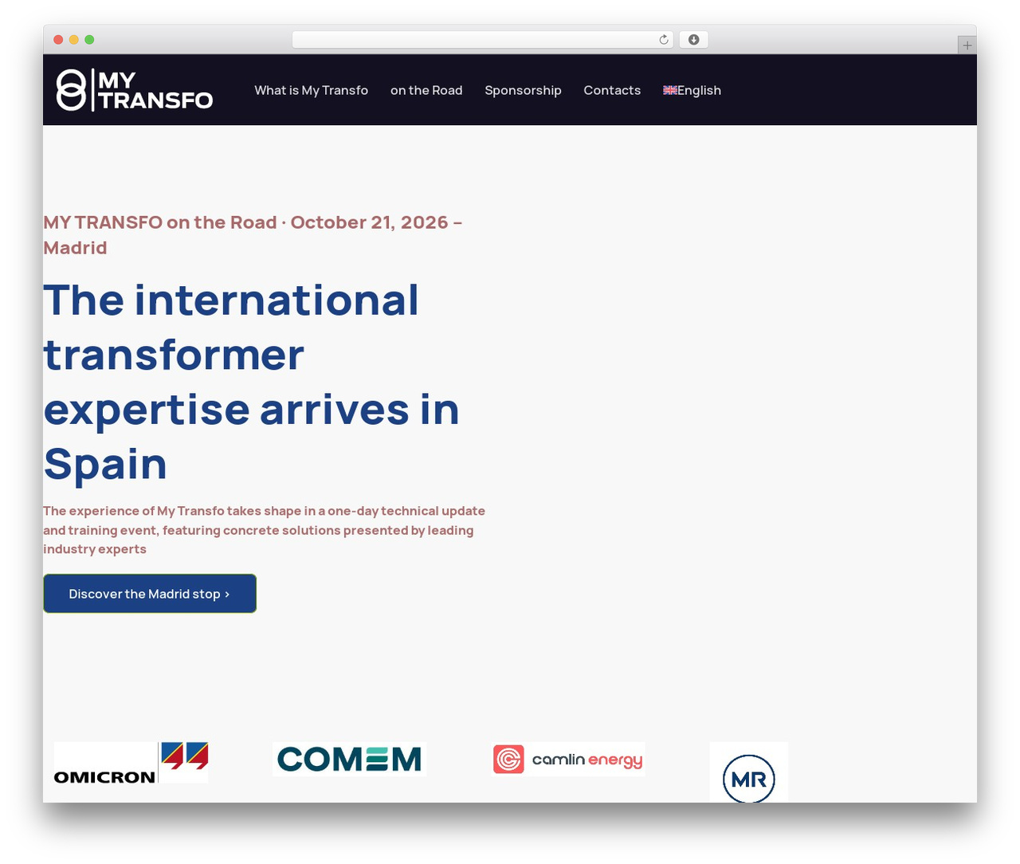Open the COMEM sponsor logo
1020x864 pixels.
(349, 759)
